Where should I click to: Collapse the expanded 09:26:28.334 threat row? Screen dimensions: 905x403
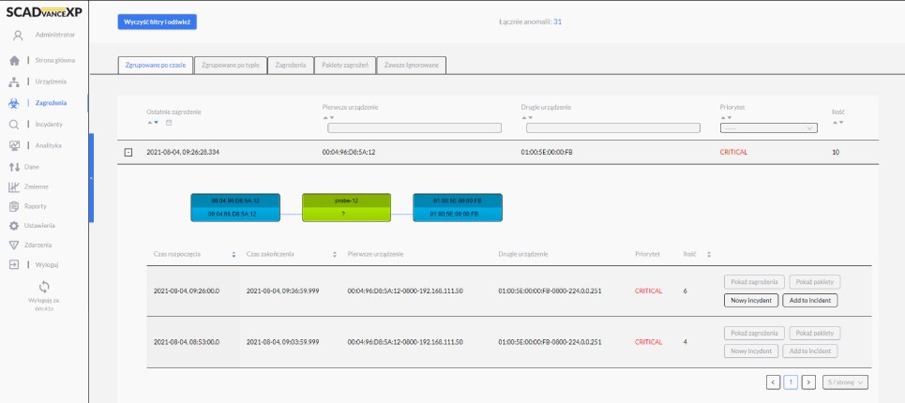click(128, 152)
